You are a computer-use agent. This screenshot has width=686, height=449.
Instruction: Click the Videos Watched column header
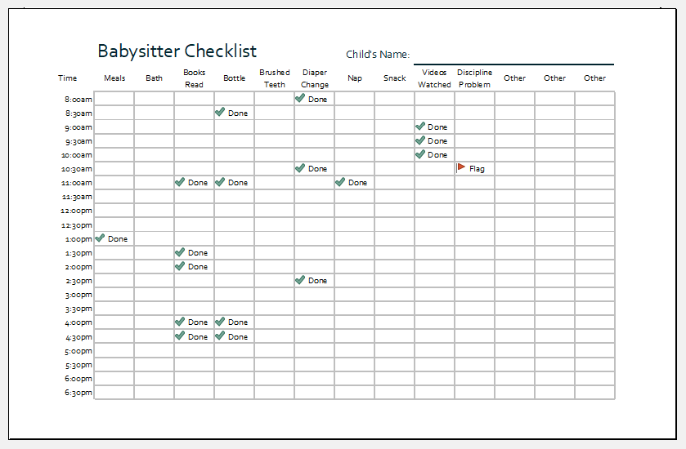tap(434, 78)
